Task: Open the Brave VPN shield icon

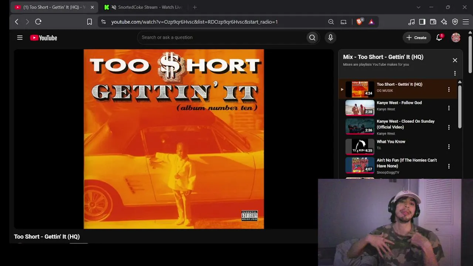Action: point(455,22)
